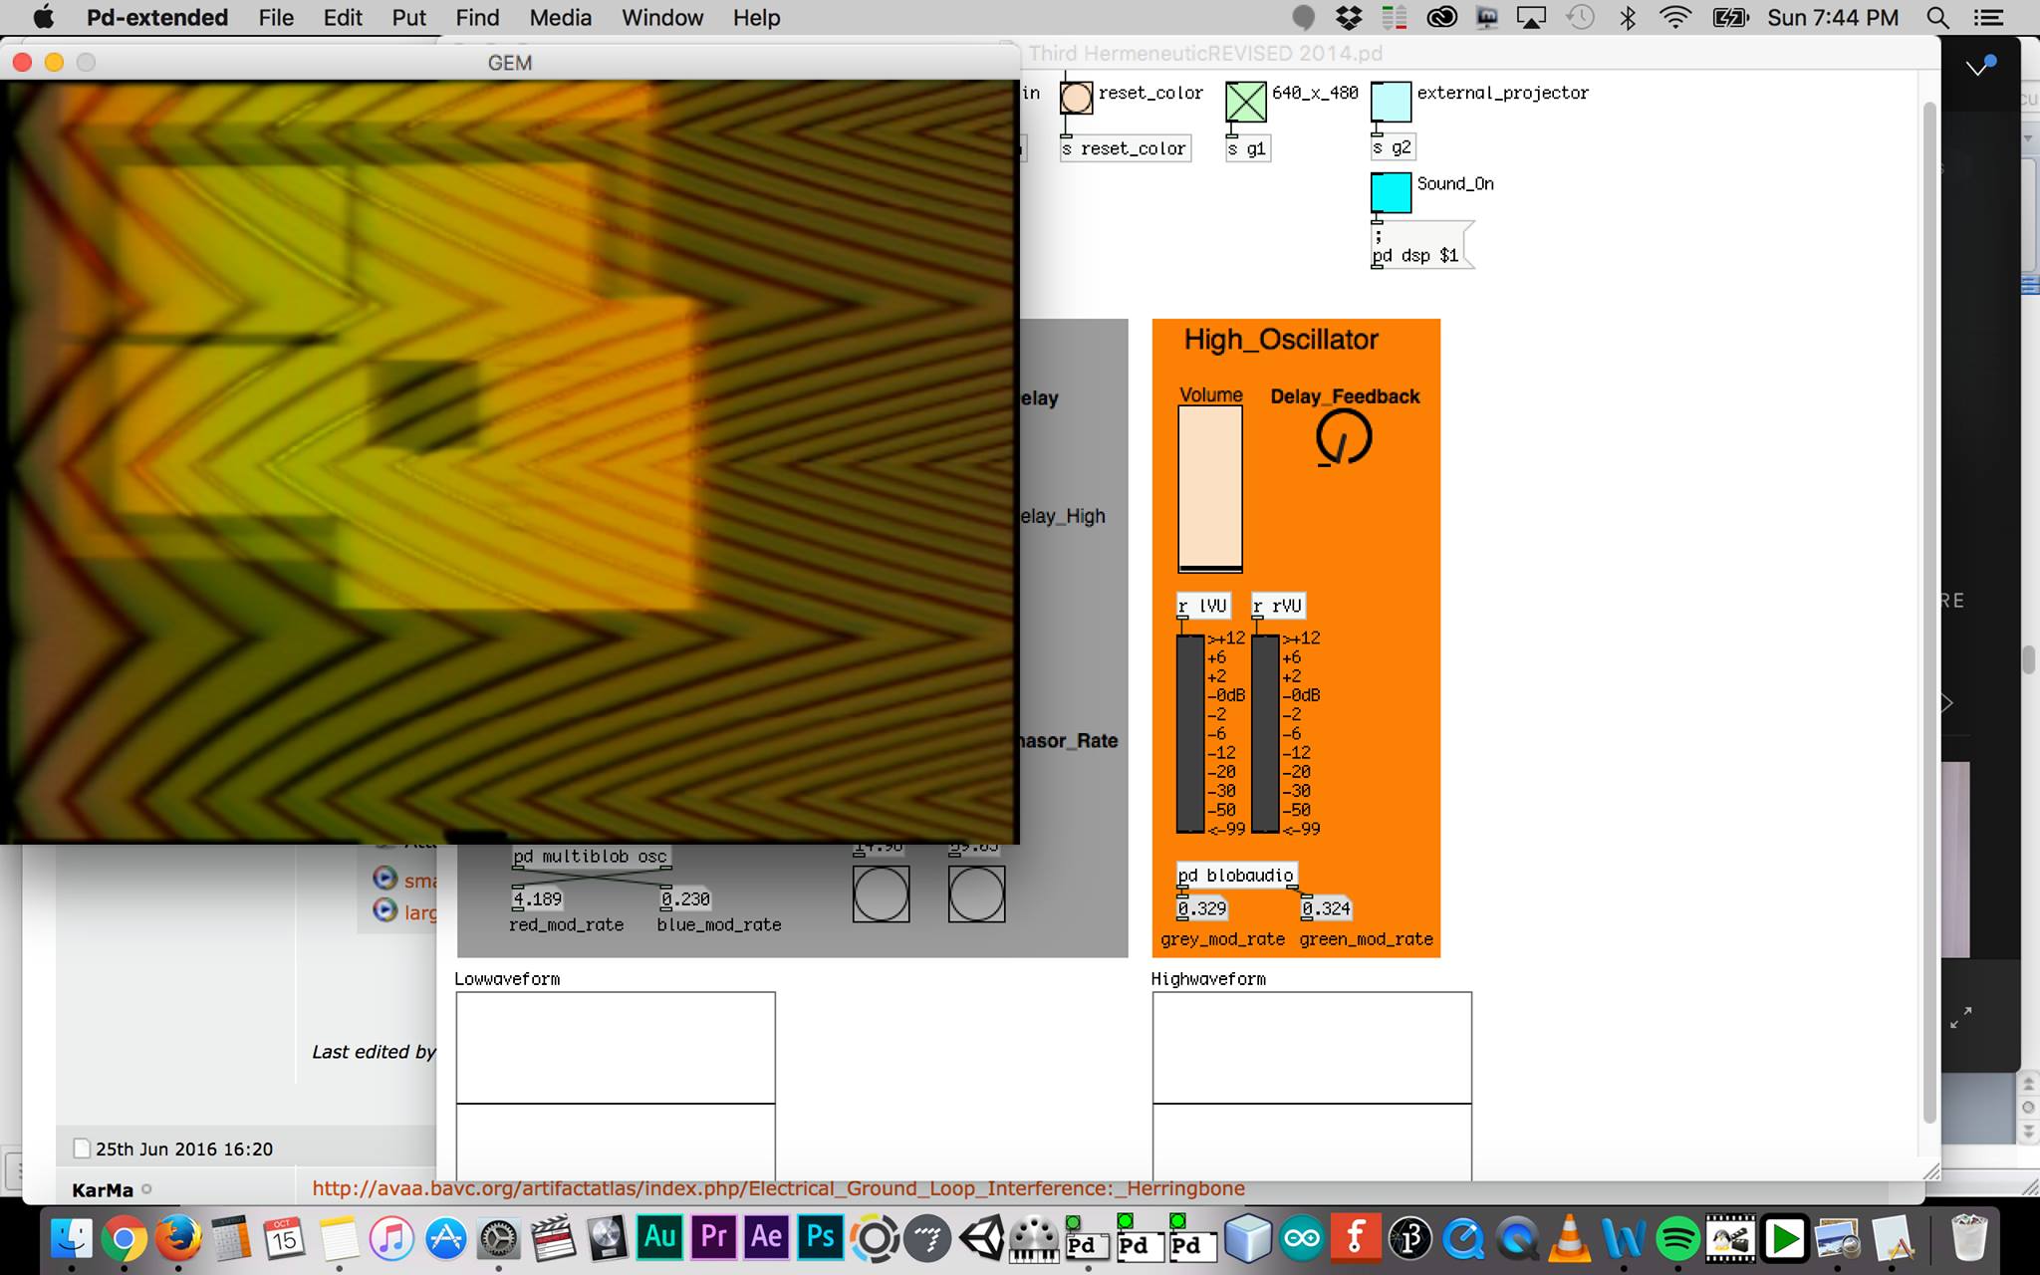2040x1275 pixels.
Task: Click the Delay_Feedback knob
Action: 1344,437
